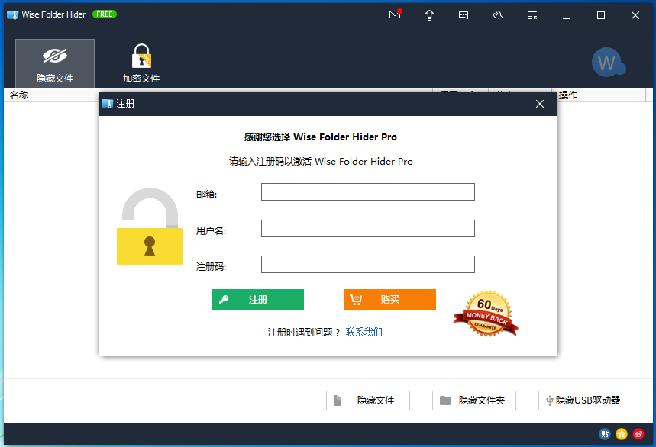Focus the 邮箱 input field

(368, 191)
